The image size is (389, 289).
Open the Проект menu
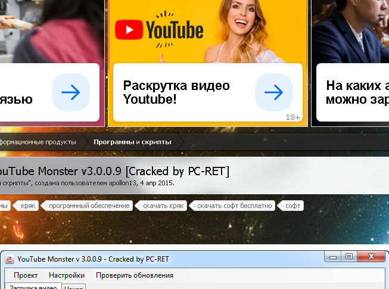(26, 275)
